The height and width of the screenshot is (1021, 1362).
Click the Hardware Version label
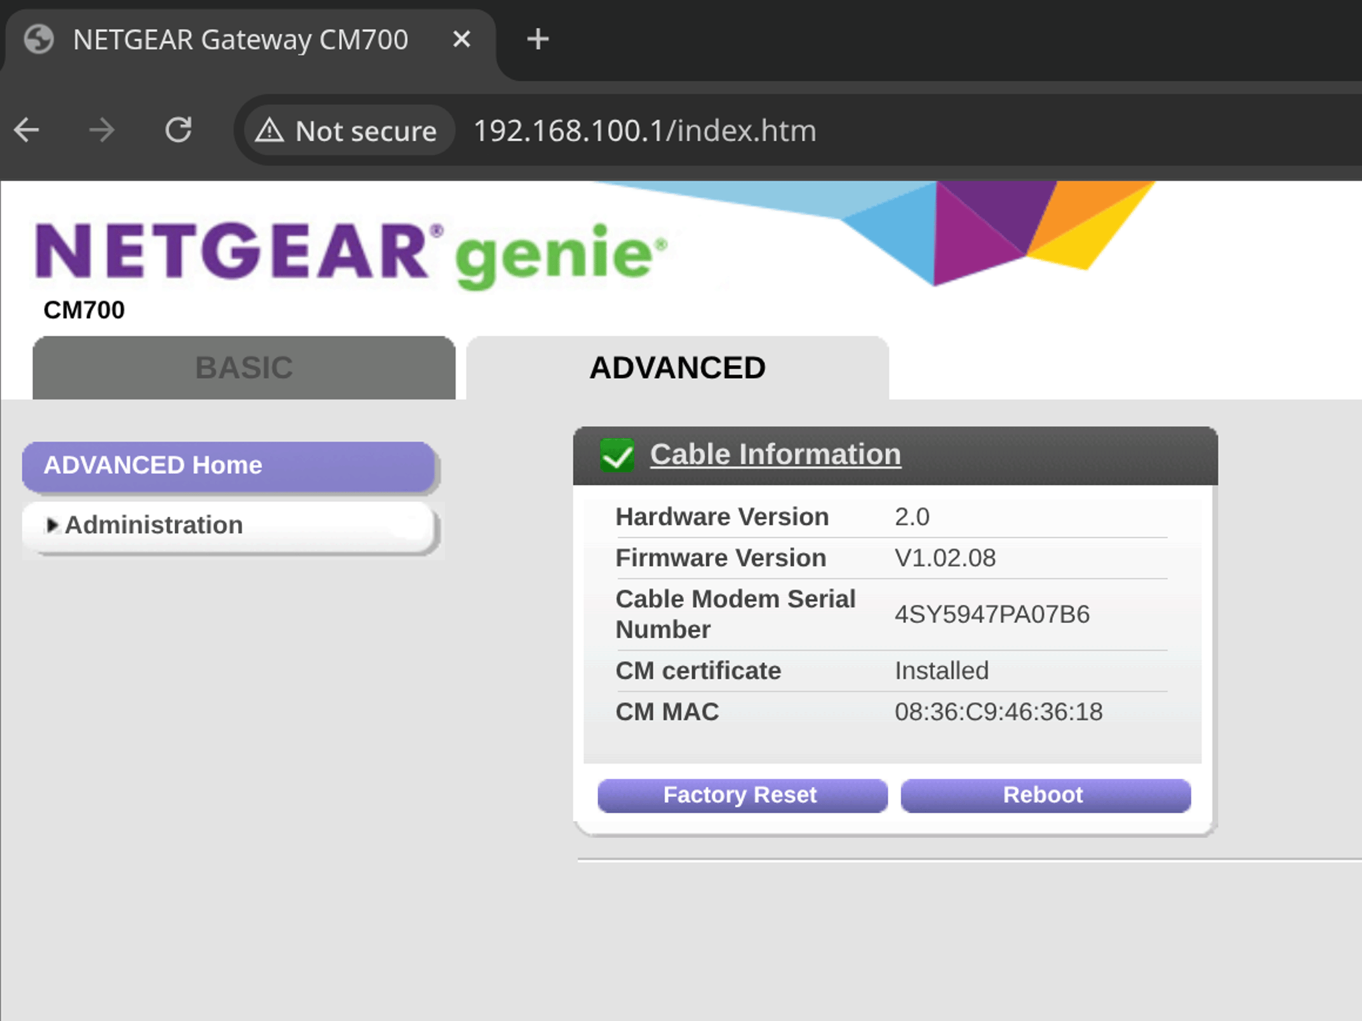[x=722, y=516]
